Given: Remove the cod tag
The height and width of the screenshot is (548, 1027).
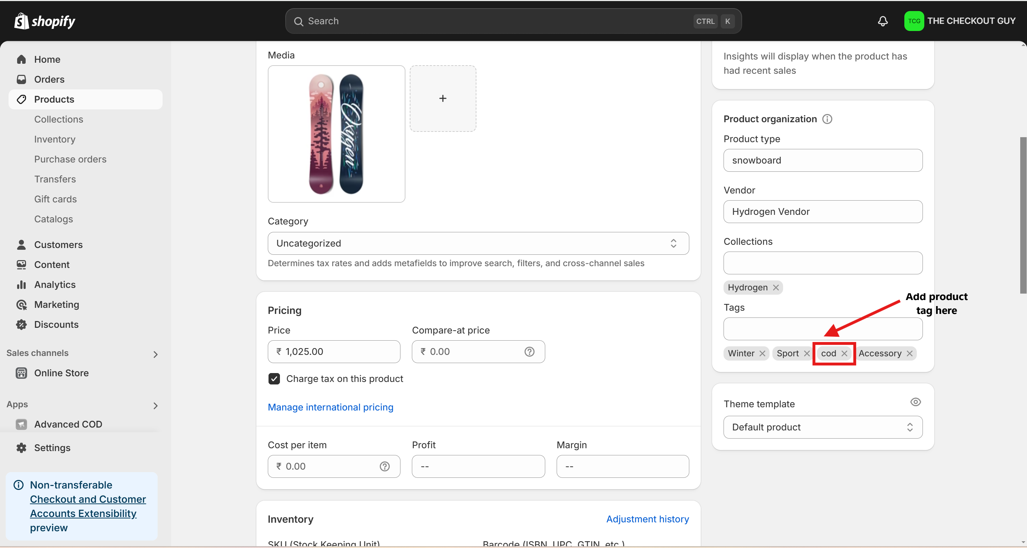Looking at the screenshot, I should 844,353.
